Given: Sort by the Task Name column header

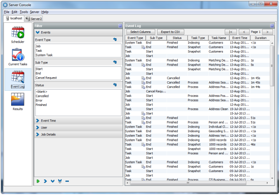Looking at the screenshot, I should click(219, 38).
